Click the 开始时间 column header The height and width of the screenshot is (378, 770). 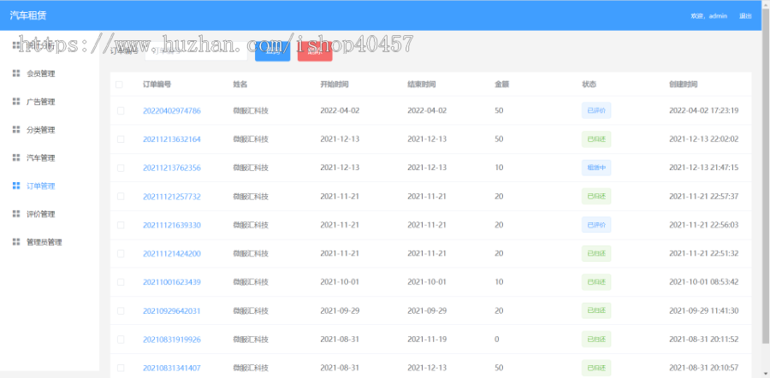(335, 85)
